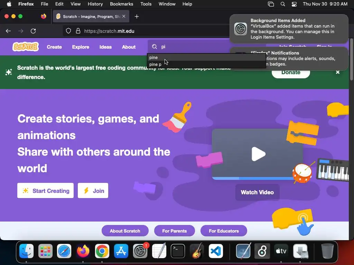
Task: Click the For Parents button
Action: click(174, 231)
